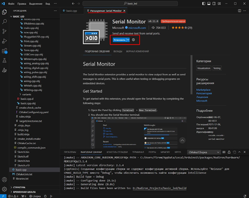Expand the Timeline (ВРЕМЕННАЯ ШКАЛА) section
Image resolution: width=249 pixels, height=198 pixels.
click(34, 192)
